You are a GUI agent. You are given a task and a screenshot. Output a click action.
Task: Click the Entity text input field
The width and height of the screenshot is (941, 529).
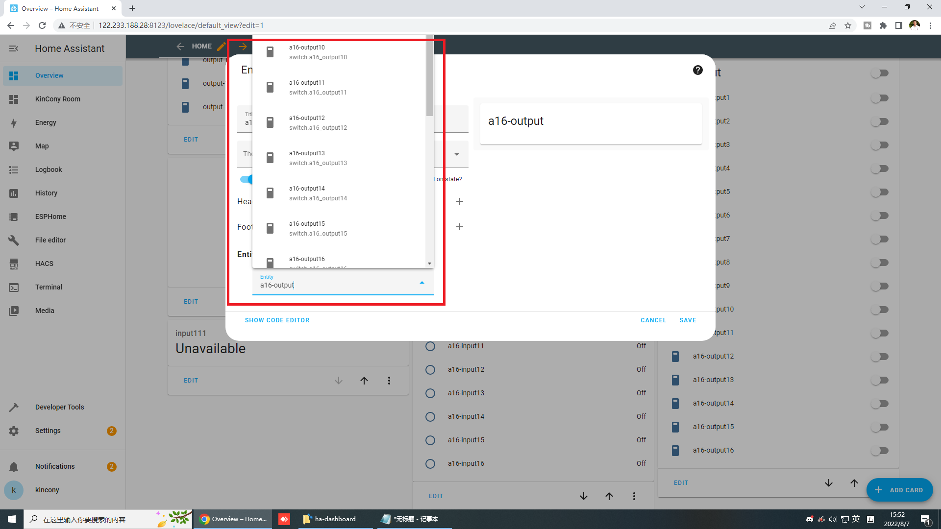[x=333, y=285]
